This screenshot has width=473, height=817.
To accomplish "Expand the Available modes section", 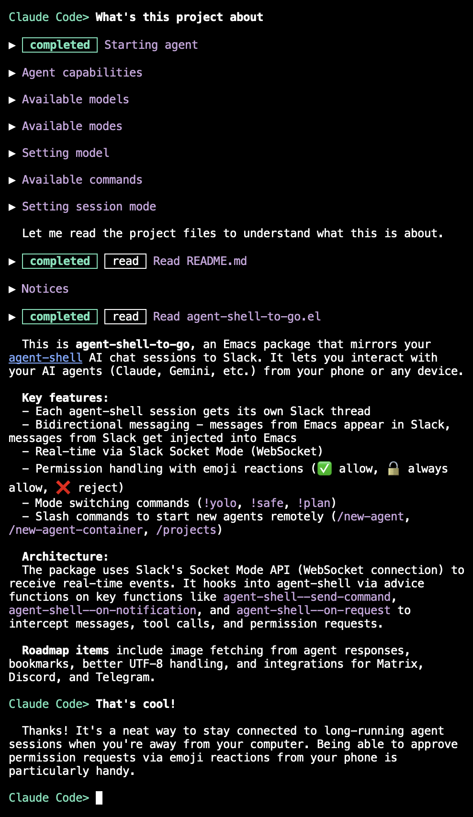I will click(x=12, y=127).
